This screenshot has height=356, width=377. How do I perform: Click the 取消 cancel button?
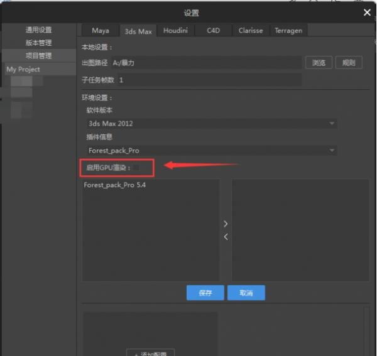point(246,293)
